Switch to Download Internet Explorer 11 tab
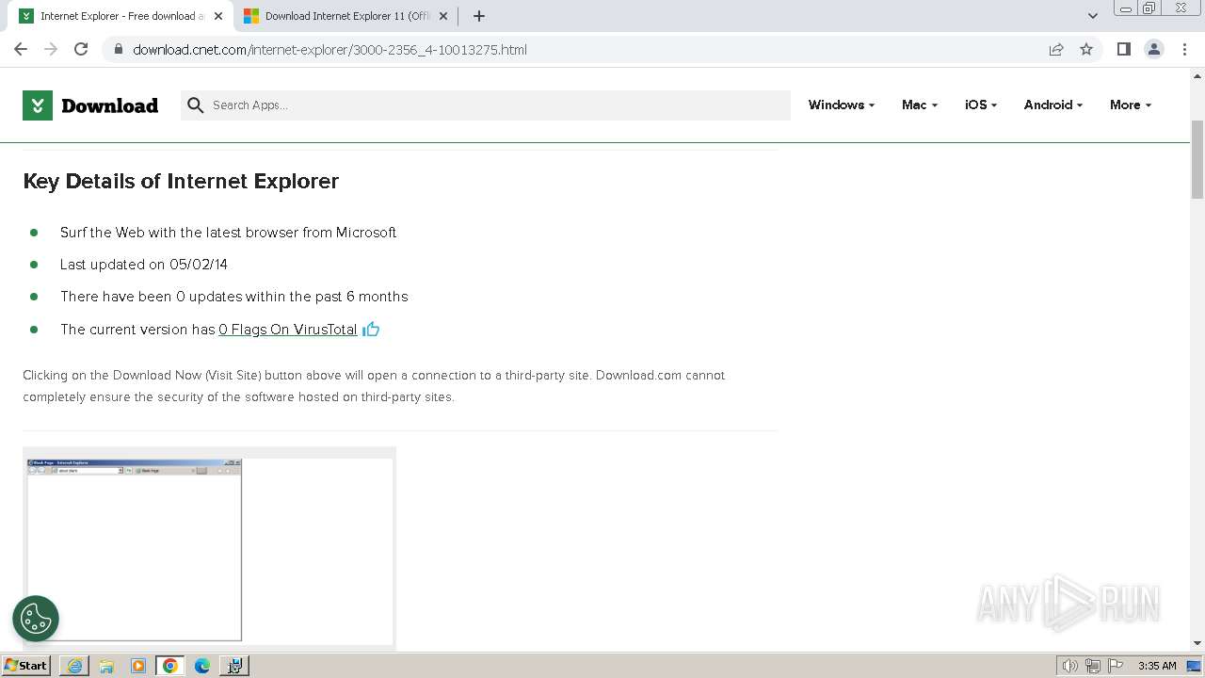 pos(346,16)
